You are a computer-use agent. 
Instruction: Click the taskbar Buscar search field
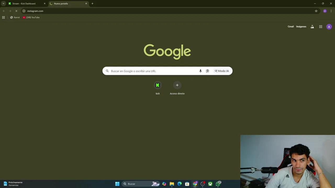click(x=141, y=184)
